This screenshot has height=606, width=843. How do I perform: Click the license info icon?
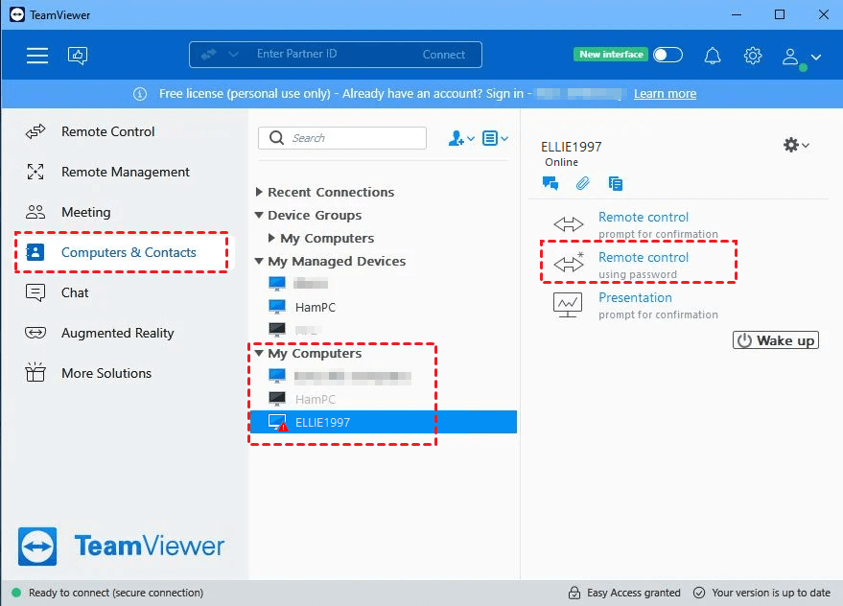(x=140, y=94)
